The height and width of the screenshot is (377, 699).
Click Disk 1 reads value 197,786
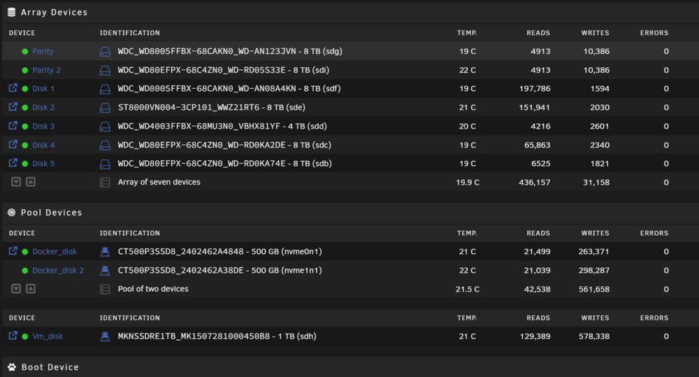pos(535,89)
